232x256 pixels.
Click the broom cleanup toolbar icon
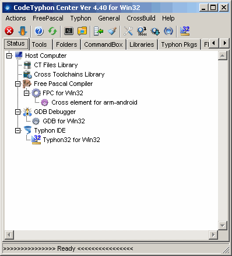point(112,31)
